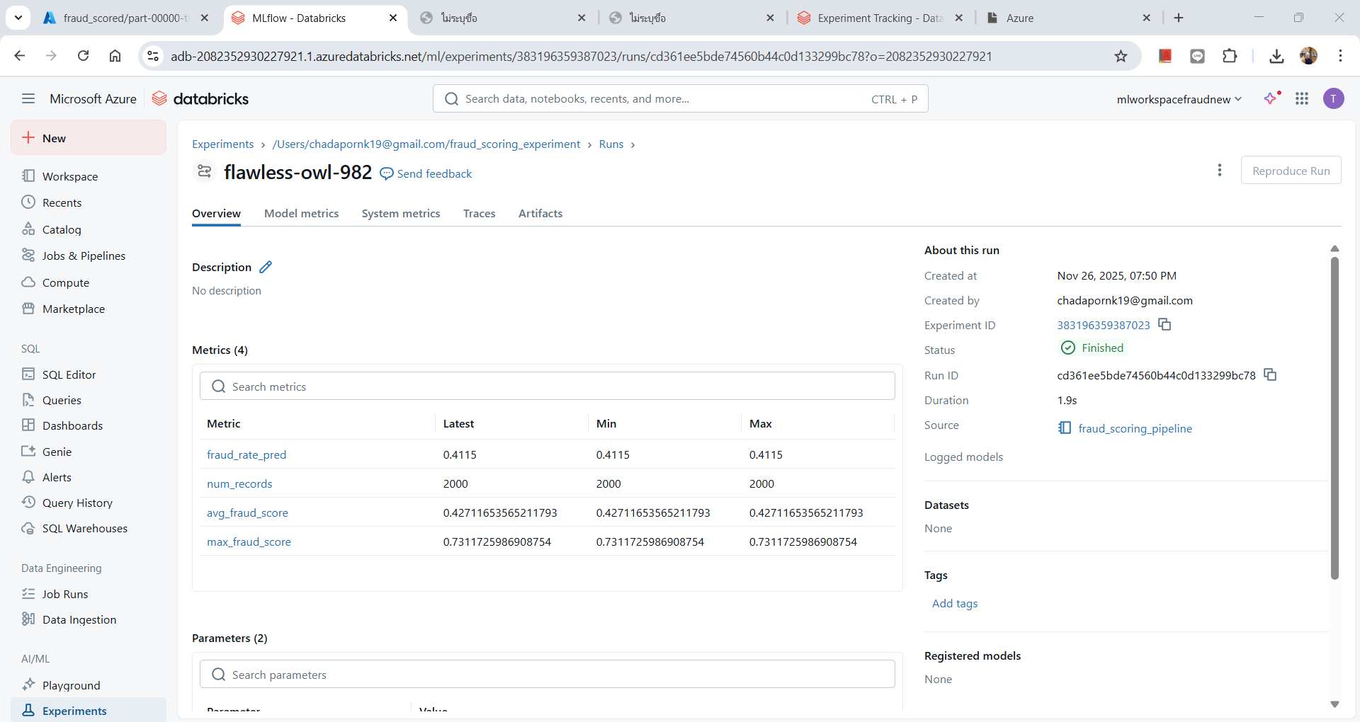Open the Experiments breadcrumb link
The height and width of the screenshot is (722, 1360).
[x=222, y=144]
